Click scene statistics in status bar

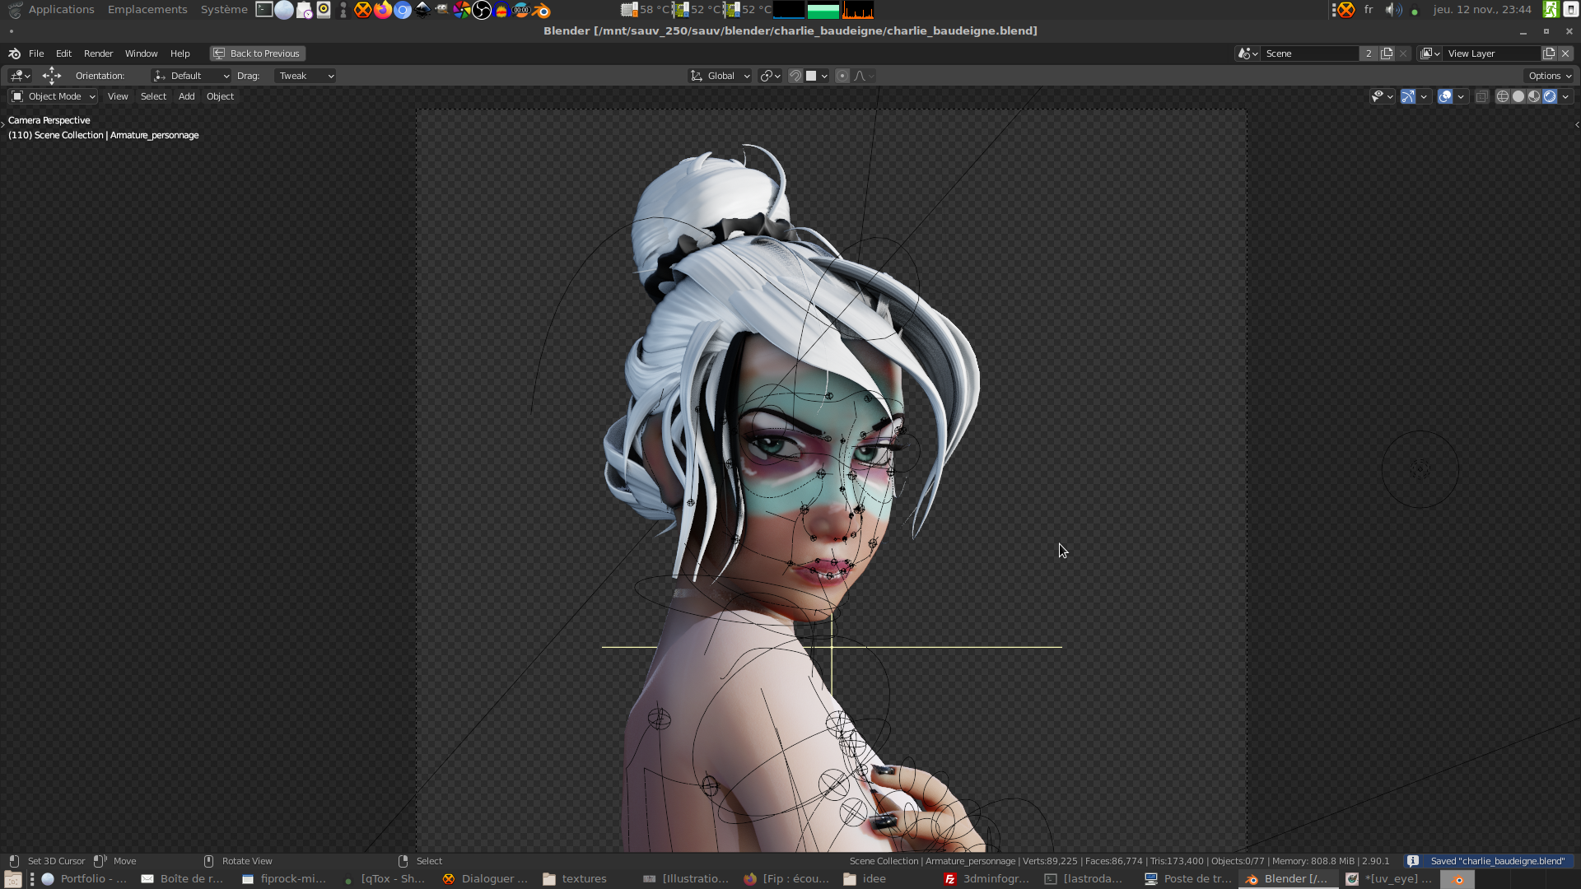(1119, 861)
